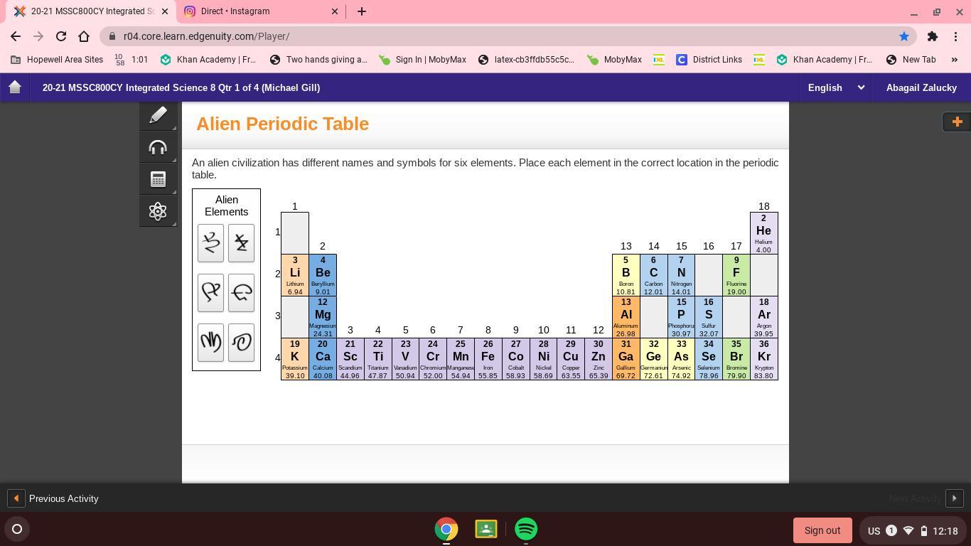Screen dimensions: 971x546
Task: Select the pencil notes tool
Action: click(x=158, y=115)
